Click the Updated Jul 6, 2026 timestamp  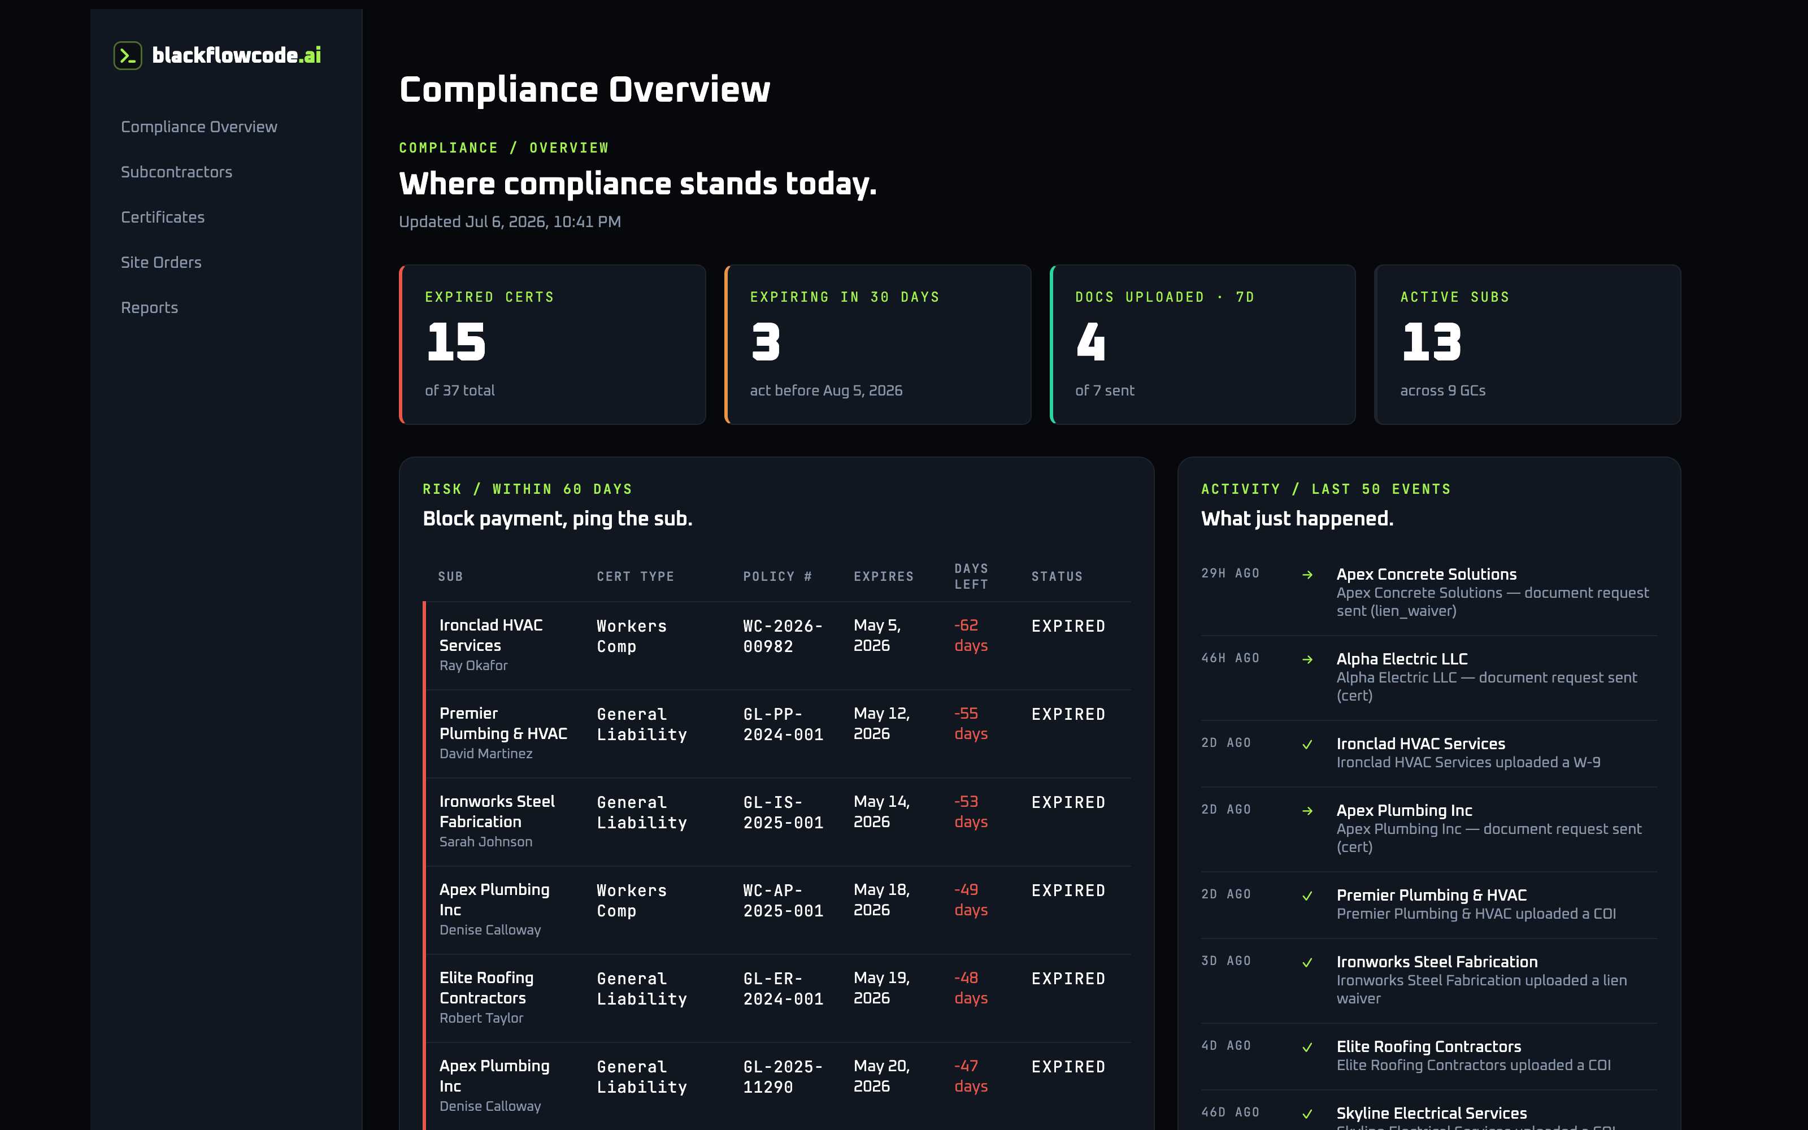click(510, 222)
